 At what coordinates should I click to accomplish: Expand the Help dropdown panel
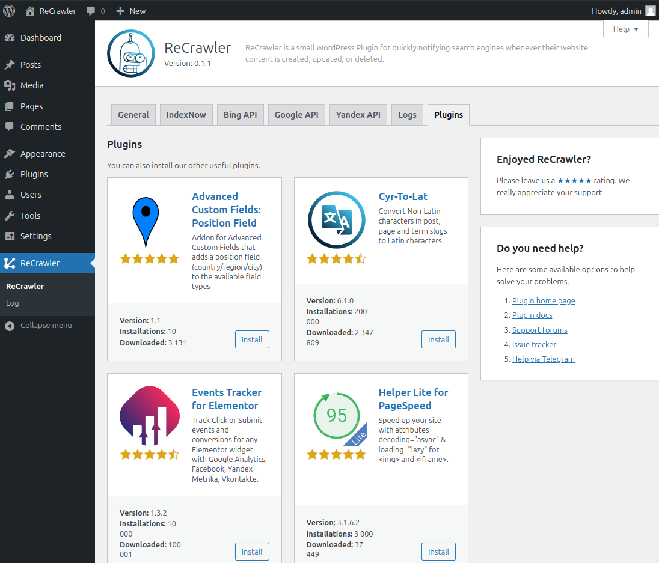(625, 29)
